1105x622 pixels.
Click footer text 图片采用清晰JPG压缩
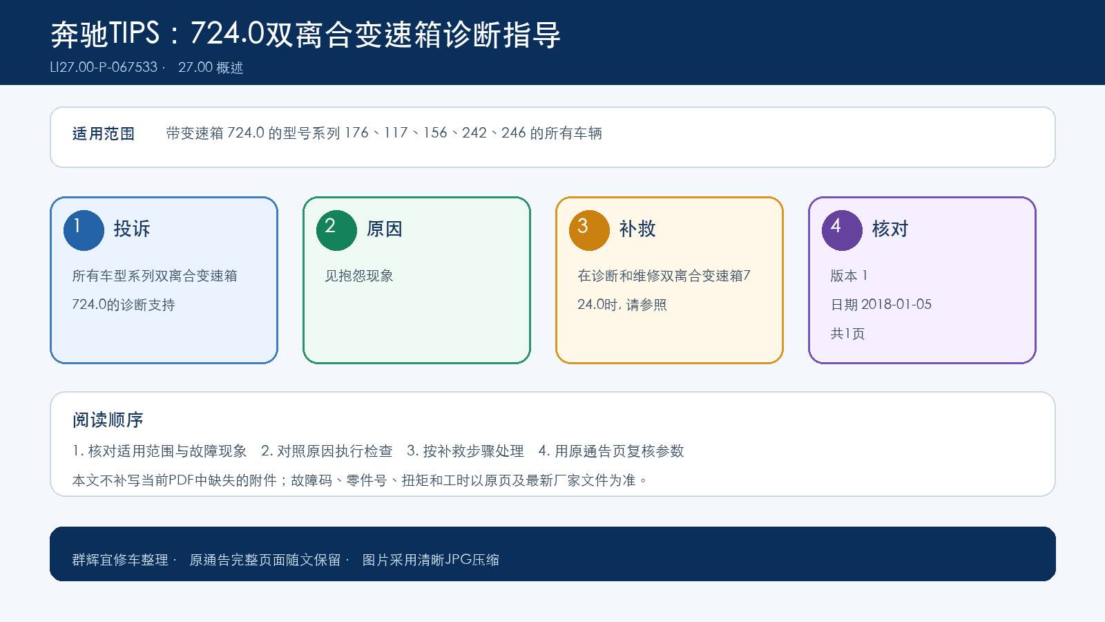point(431,560)
